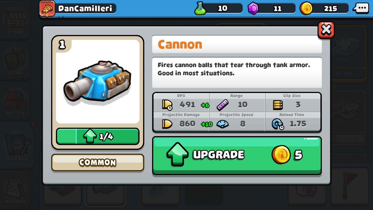This screenshot has width=373, height=210.
Task: Close the Cannon details dialog
Action: (x=326, y=30)
